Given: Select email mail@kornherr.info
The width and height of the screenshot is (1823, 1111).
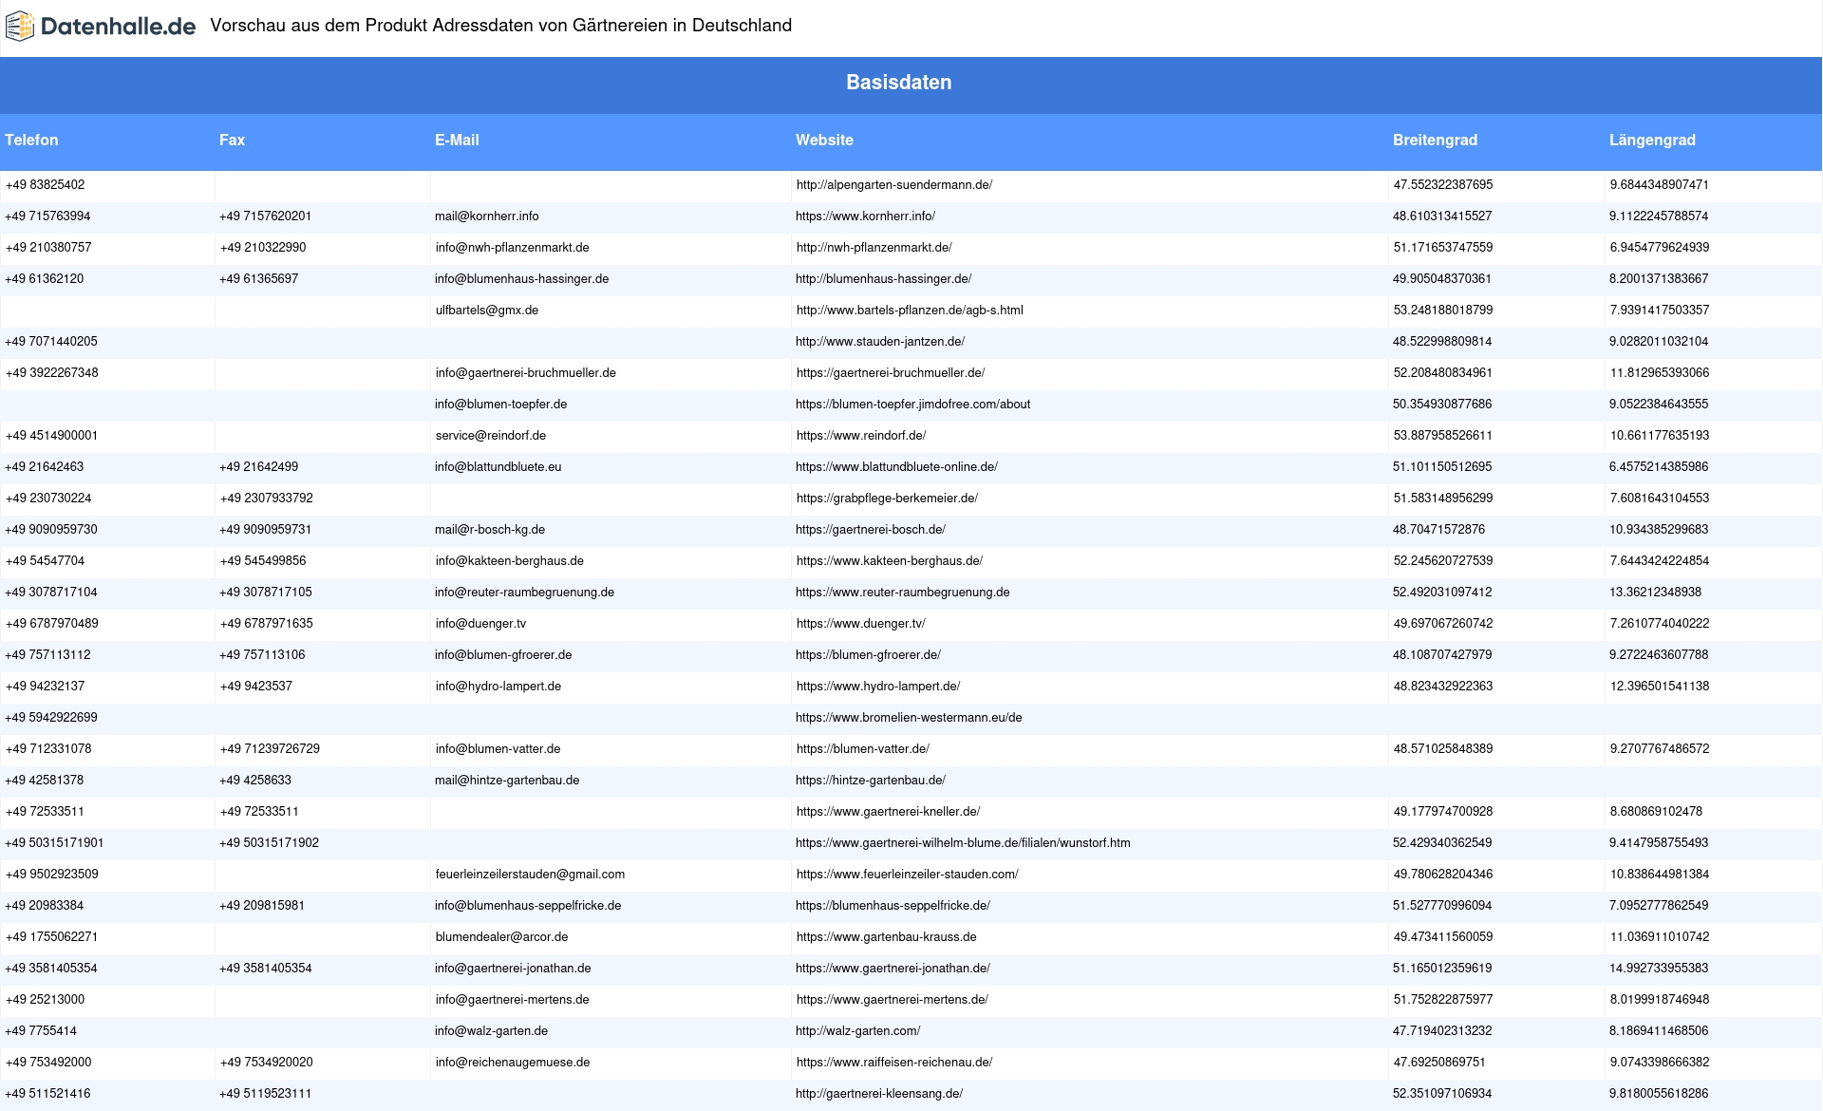Looking at the screenshot, I should click(486, 217).
